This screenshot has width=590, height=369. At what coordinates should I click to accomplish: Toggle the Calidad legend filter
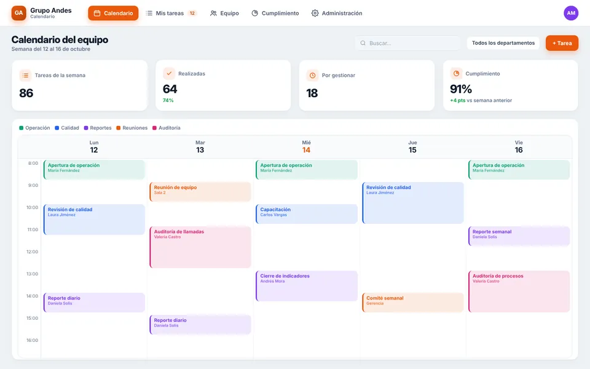(x=67, y=128)
